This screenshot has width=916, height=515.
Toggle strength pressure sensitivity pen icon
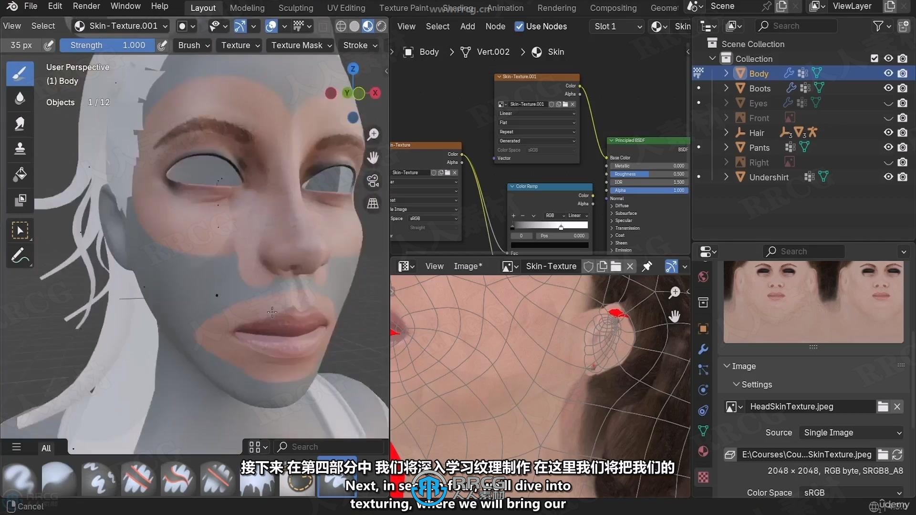tap(162, 45)
